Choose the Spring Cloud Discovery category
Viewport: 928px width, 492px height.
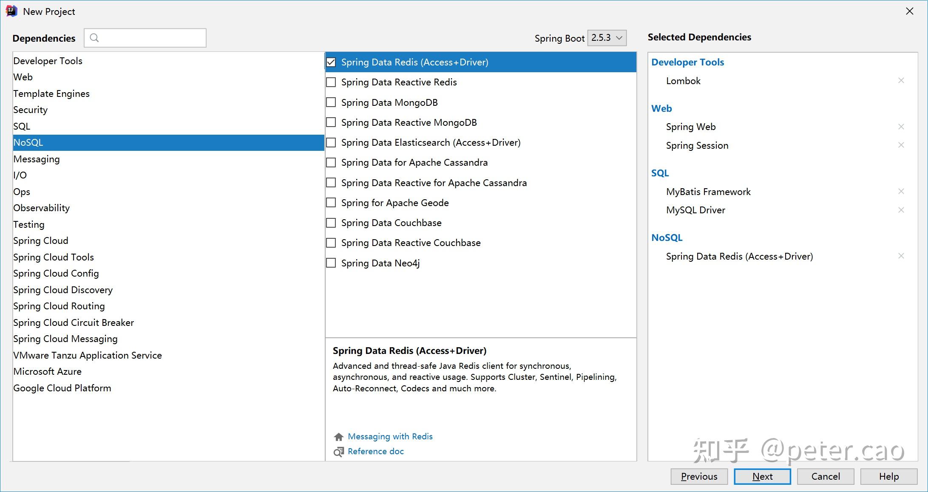click(x=63, y=290)
